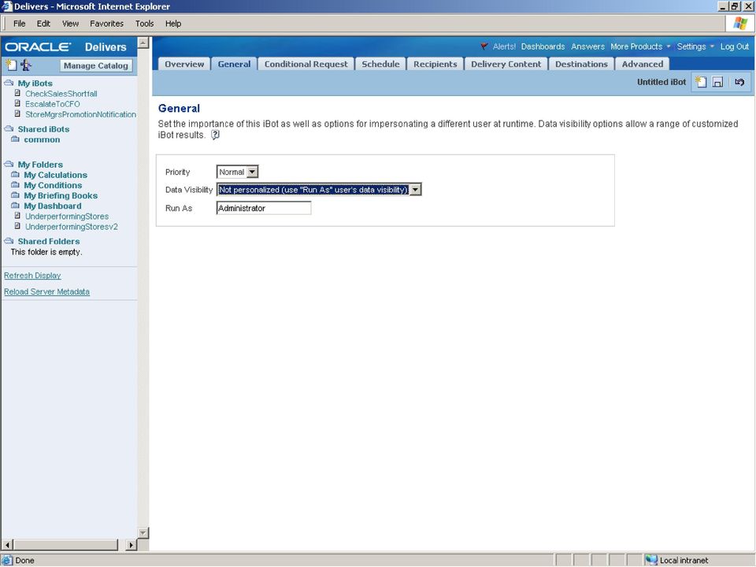Click the My Folders folder icon
The image size is (756, 567).
point(9,164)
